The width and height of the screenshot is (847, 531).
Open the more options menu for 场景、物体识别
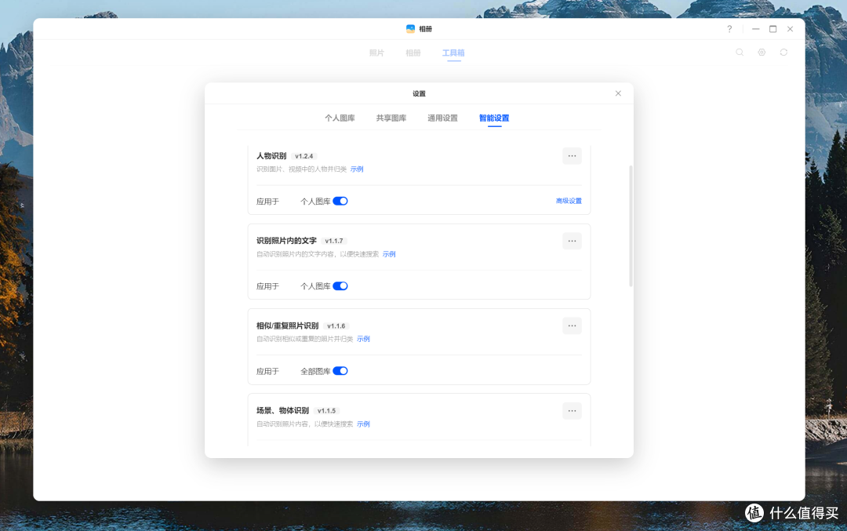click(572, 411)
